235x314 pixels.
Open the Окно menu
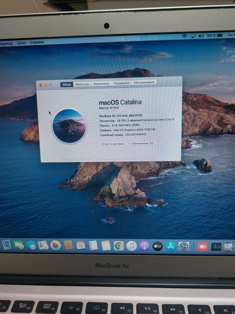coord(21,43)
